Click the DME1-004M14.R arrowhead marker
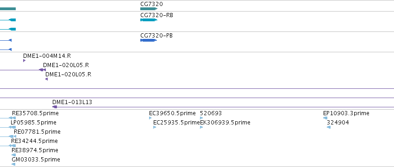 point(25,61)
